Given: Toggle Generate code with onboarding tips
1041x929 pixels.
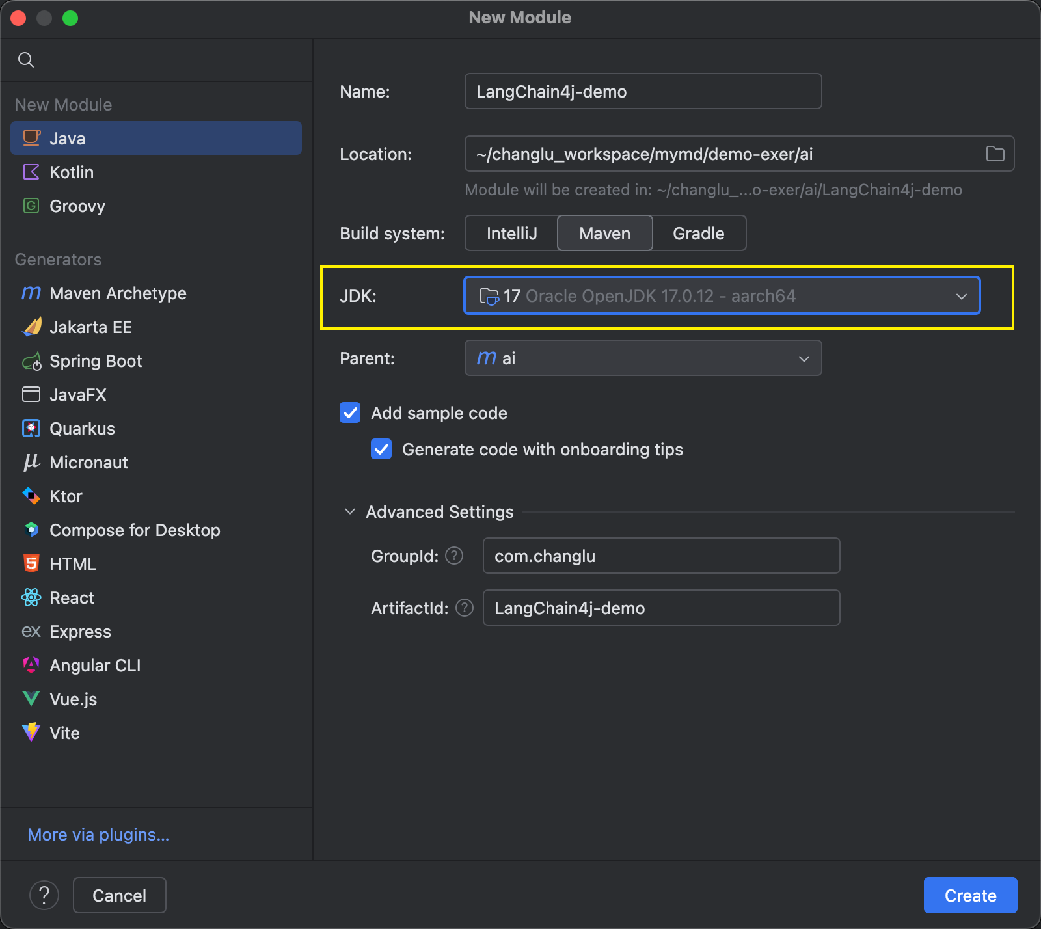Looking at the screenshot, I should point(381,449).
